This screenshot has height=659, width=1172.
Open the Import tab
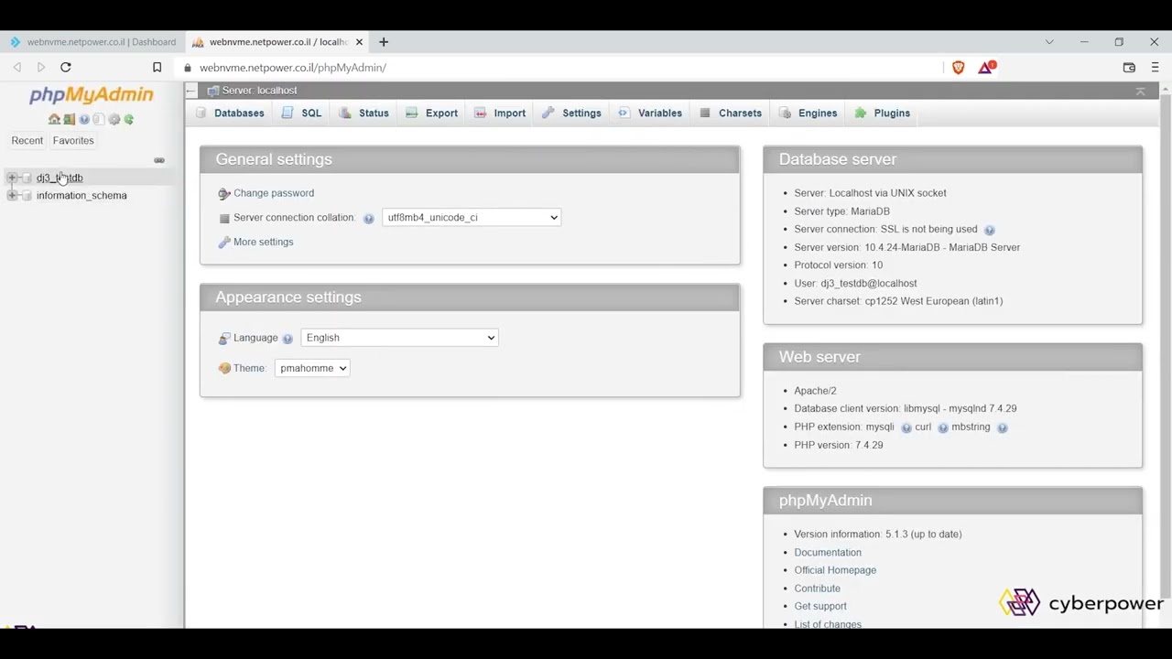coord(500,113)
